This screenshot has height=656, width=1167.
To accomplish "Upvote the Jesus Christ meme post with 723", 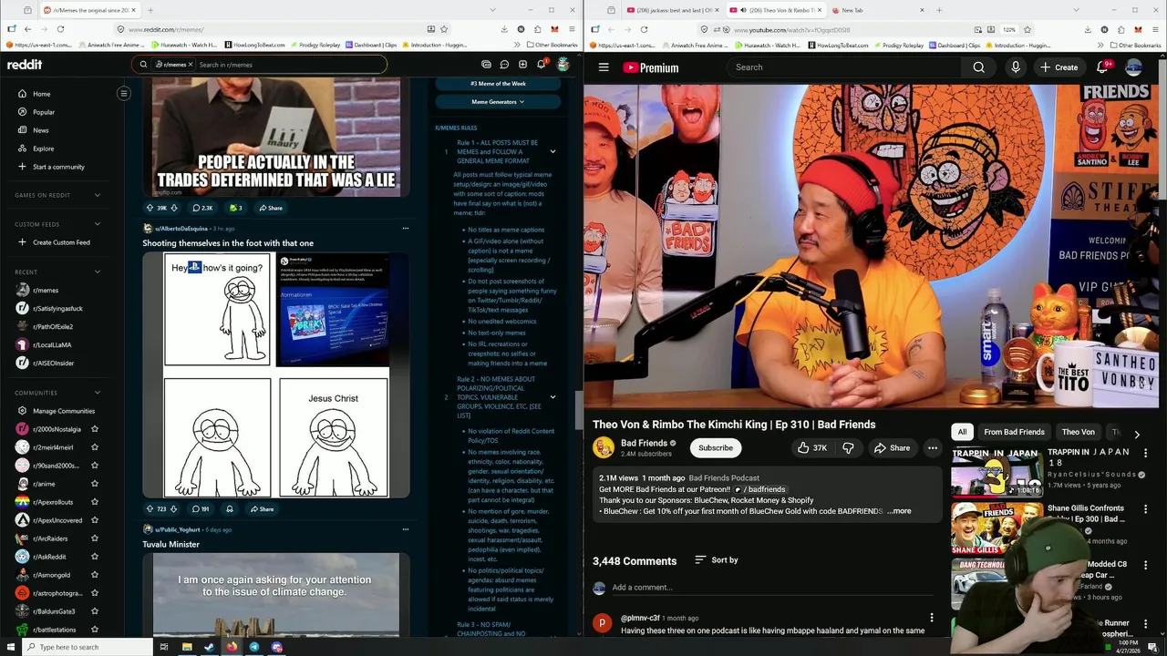I will [150, 509].
